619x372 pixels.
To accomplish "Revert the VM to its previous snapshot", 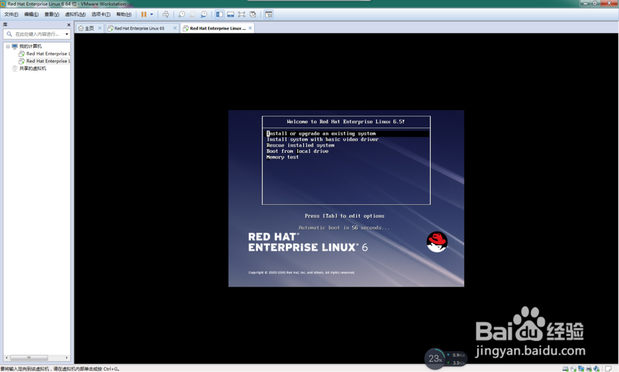I will tap(193, 14).
